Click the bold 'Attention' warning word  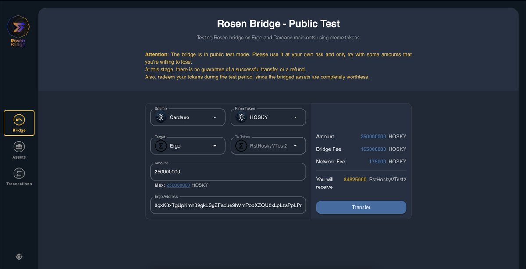[156, 54]
